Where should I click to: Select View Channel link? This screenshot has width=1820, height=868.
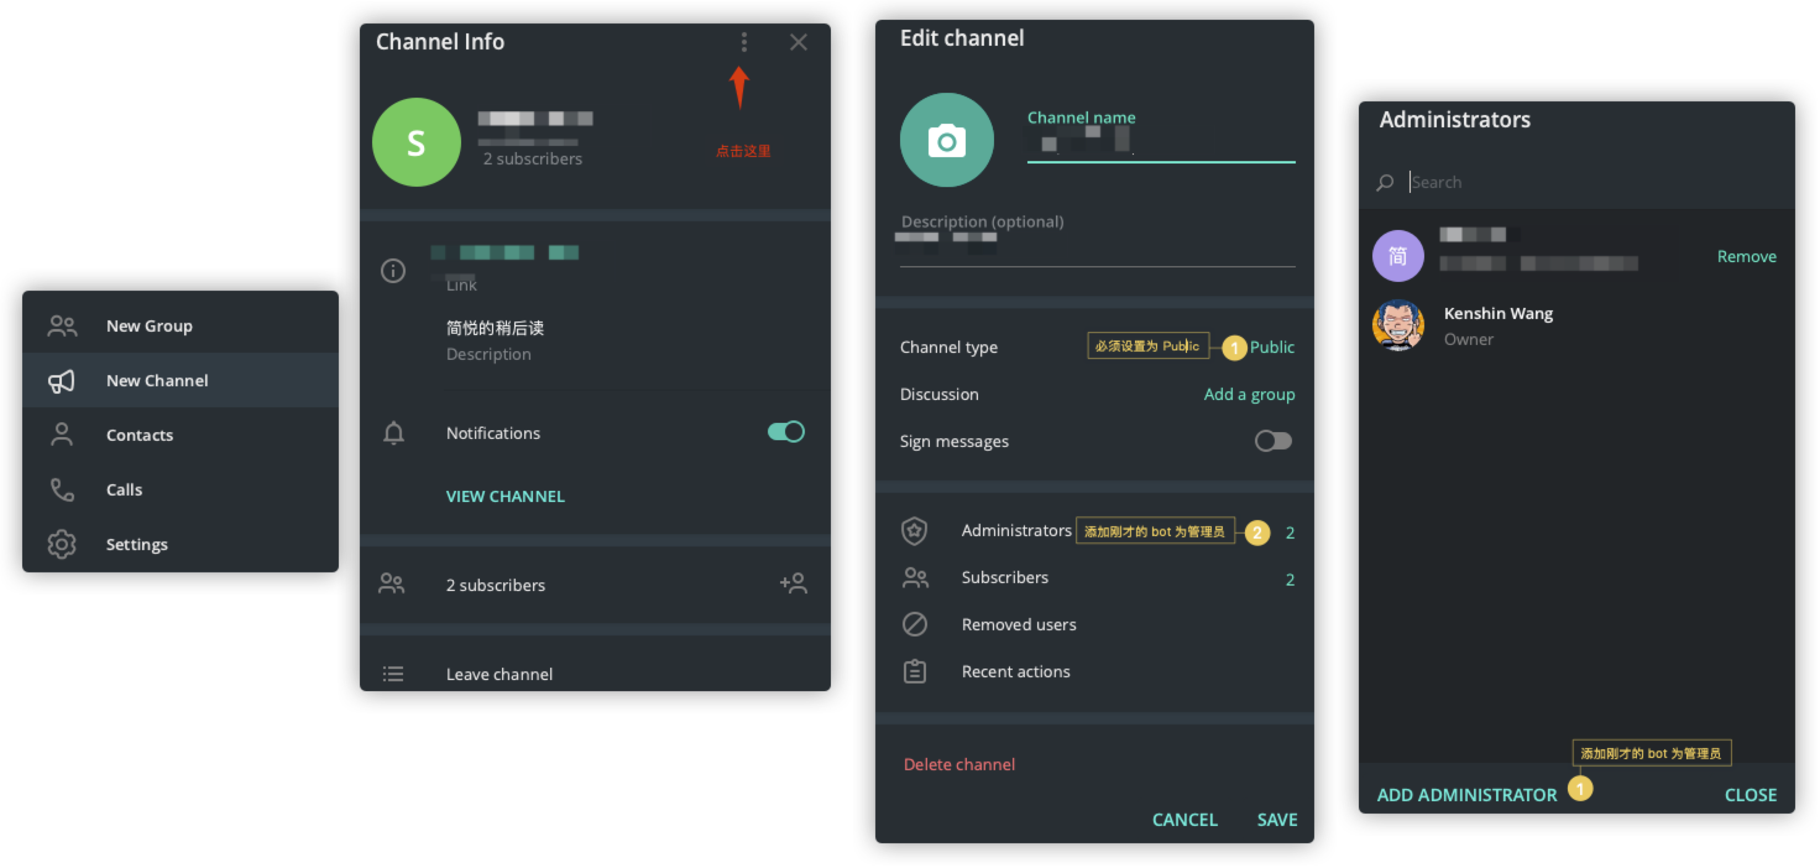click(505, 495)
